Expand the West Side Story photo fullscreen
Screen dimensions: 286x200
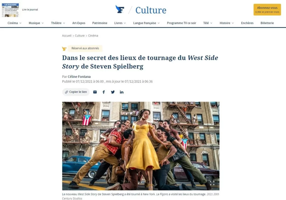pyautogui.click(x=212, y=183)
